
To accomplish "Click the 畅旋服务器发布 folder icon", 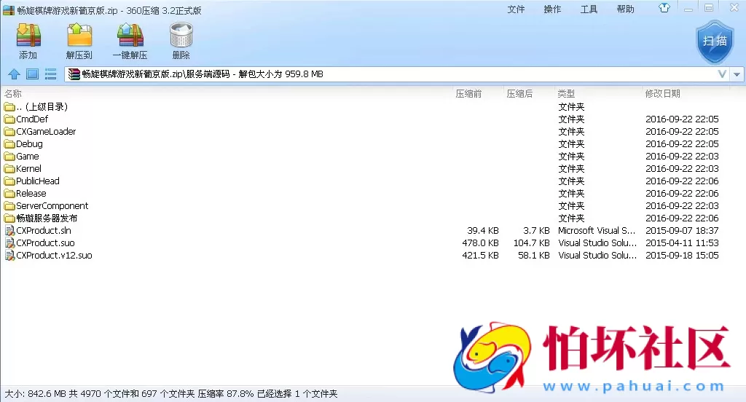I will pos(9,218).
